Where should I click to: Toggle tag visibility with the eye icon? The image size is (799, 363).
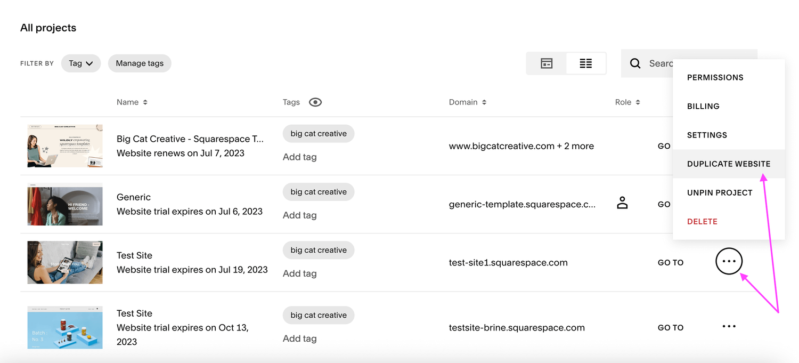(315, 102)
